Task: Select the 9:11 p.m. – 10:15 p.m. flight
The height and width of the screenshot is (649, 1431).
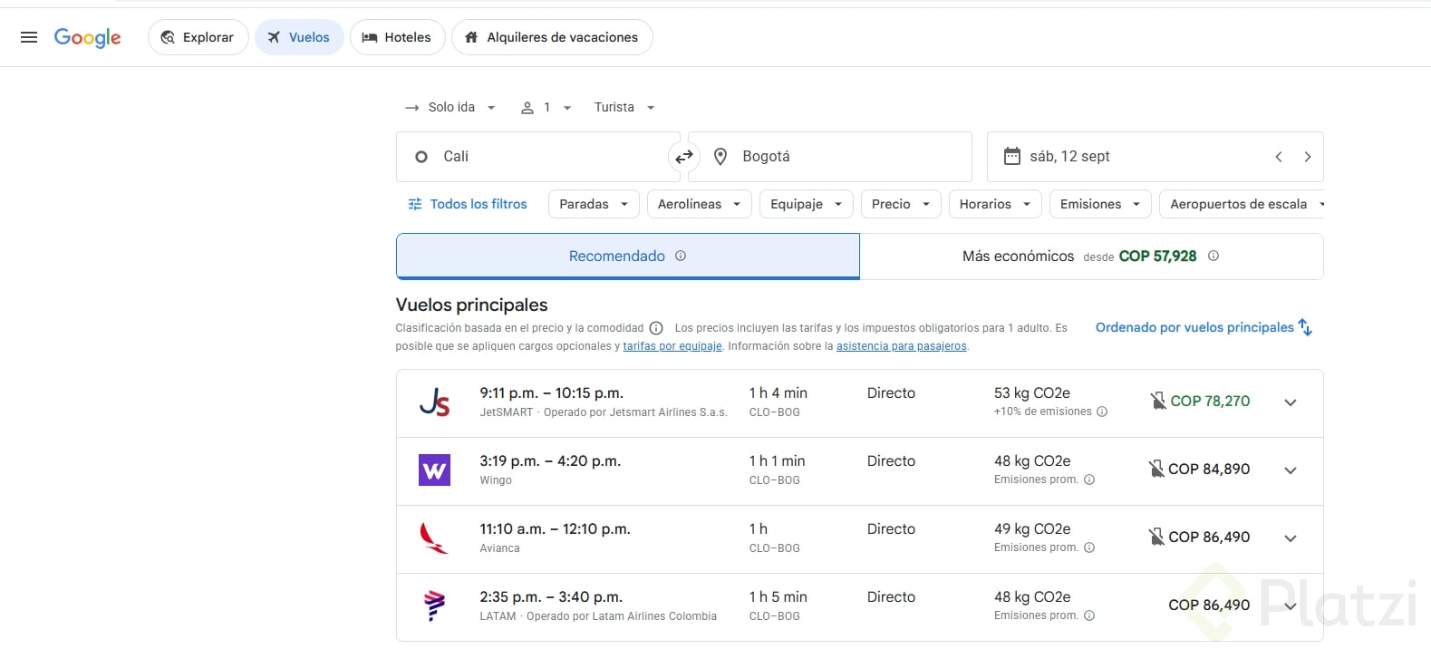Action: 859,403
